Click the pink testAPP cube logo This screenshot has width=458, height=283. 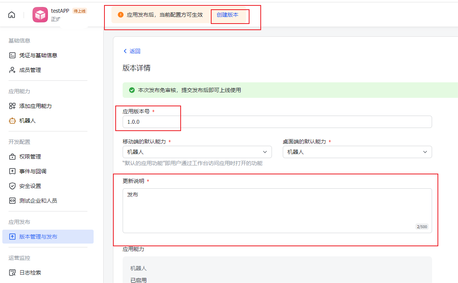40,15
